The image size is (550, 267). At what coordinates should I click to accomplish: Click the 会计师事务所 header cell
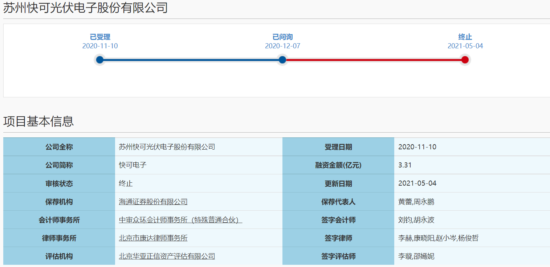(x=59, y=220)
